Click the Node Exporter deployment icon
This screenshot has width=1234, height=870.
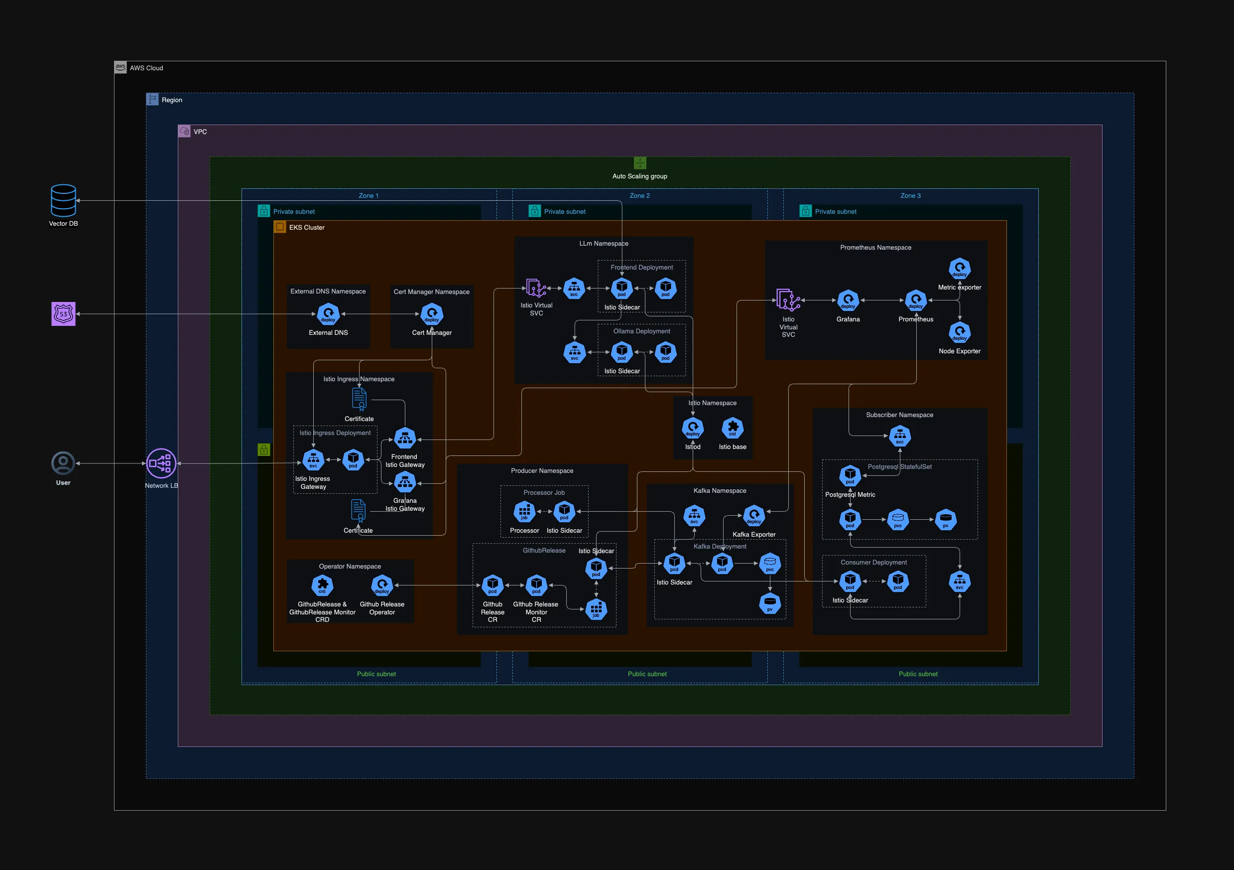pyautogui.click(x=960, y=332)
